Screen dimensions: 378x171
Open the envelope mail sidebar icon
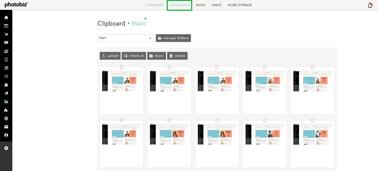6,127
